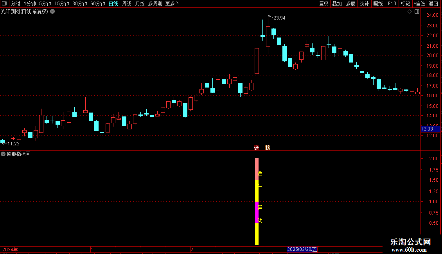
Task: Switch to 分时 chart view
Action: click(x=15, y=4)
